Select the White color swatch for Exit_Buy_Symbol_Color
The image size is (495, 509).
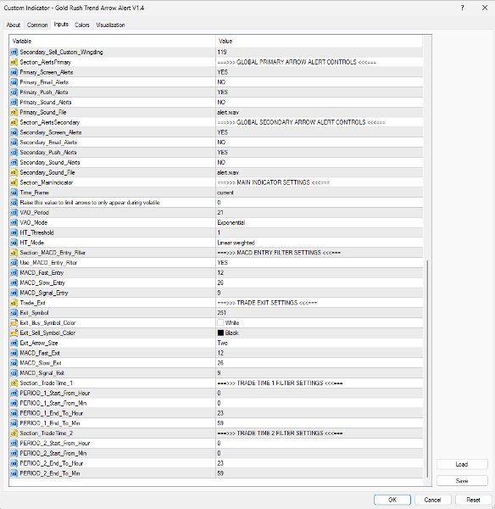point(220,322)
